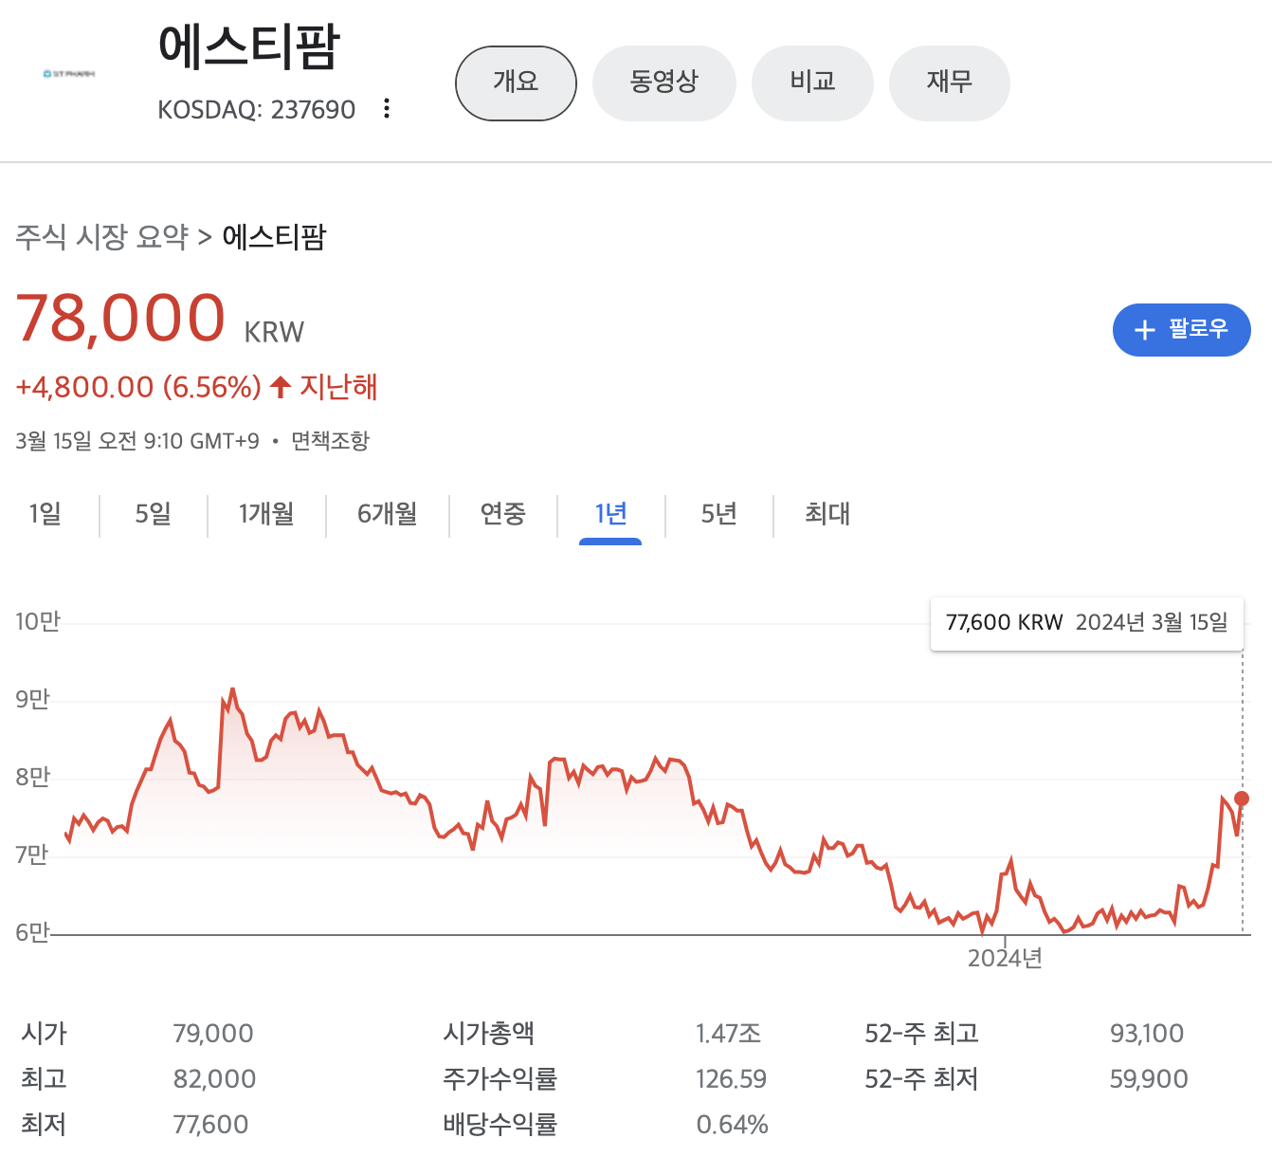This screenshot has width=1272, height=1157.
Task: Click the 주가수익률 label
Action: 500,1079
